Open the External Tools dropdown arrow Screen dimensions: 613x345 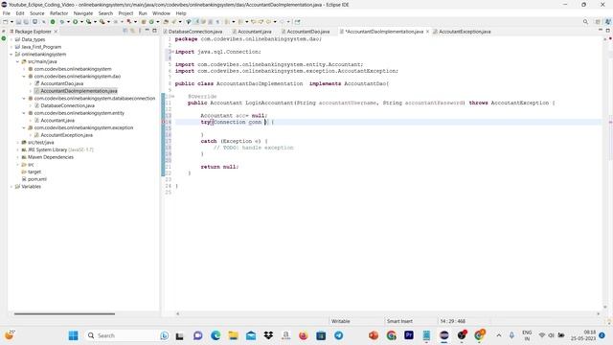(108, 22)
